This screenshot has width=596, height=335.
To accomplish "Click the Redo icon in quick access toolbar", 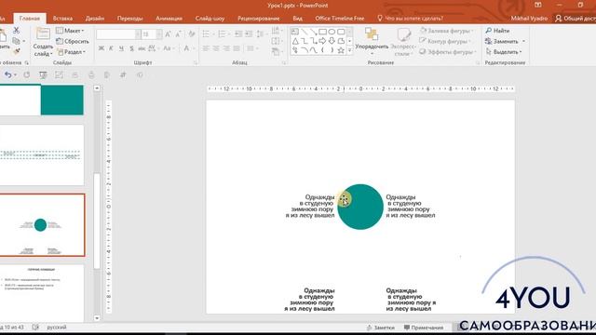I will click(27, 74).
